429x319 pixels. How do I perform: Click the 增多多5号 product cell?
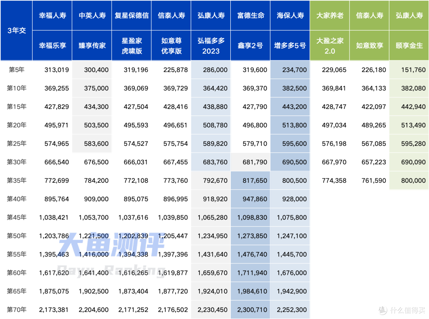290,45
